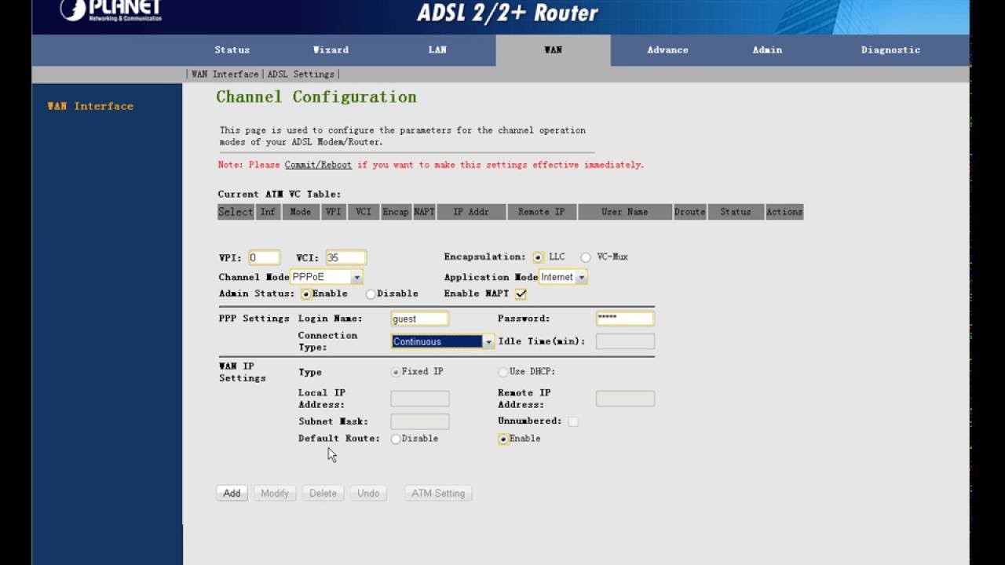This screenshot has height=565, width=1005.
Task: Click the WAN Interface submenu link
Action: click(225, 74)
